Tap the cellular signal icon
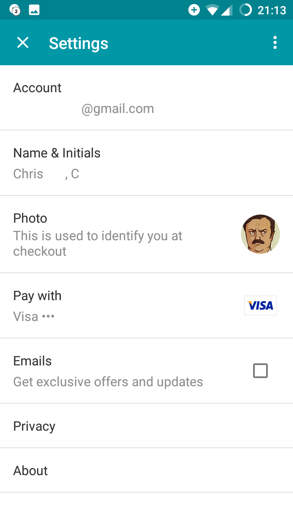293x522 pixels. (x=227, y=10)
